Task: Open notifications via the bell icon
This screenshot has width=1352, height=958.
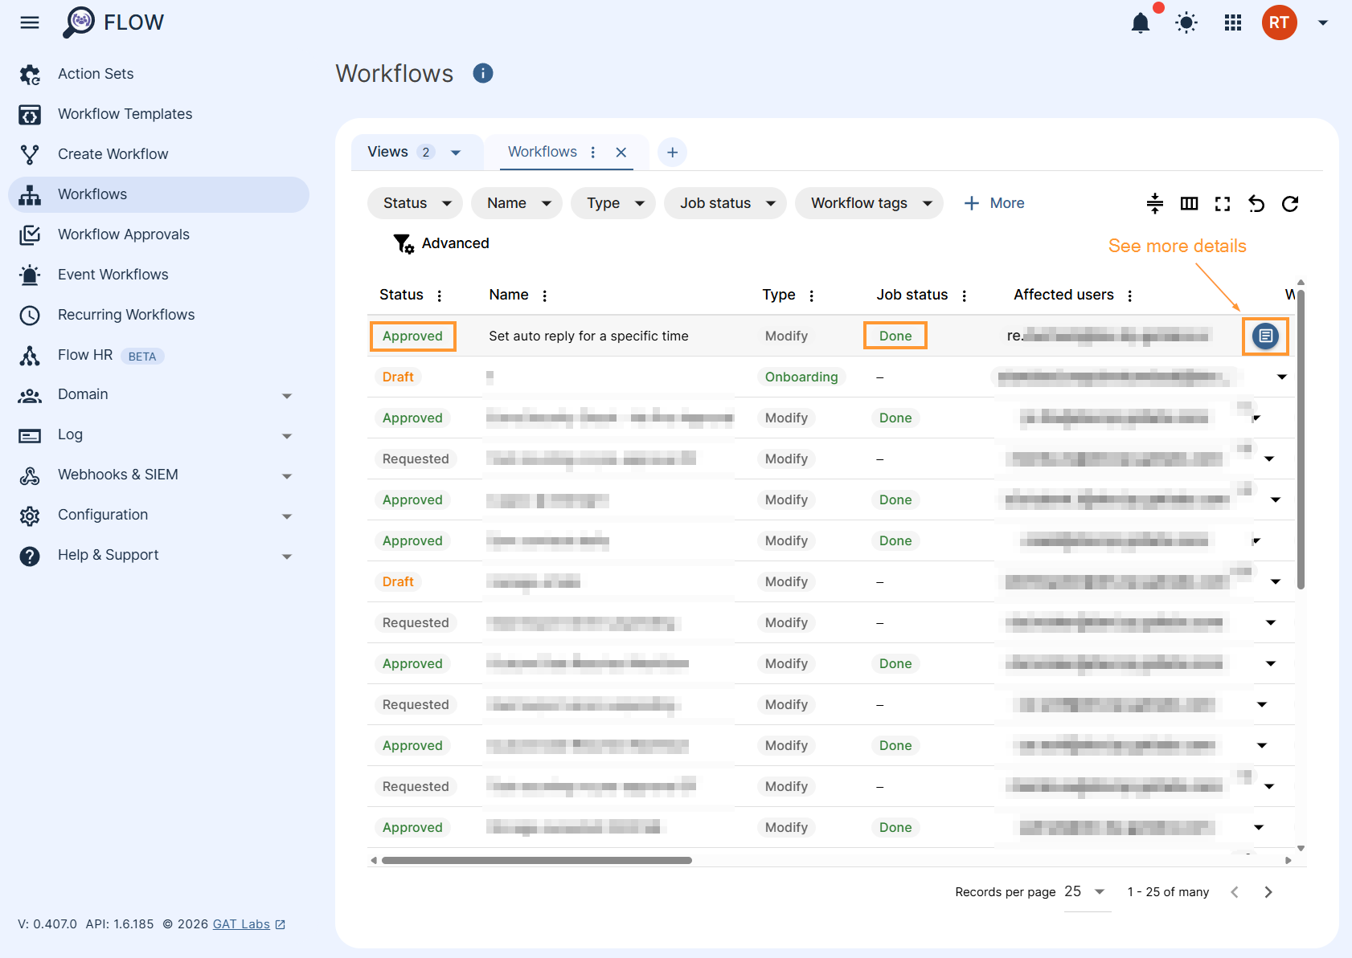Action: [1141, 22]
